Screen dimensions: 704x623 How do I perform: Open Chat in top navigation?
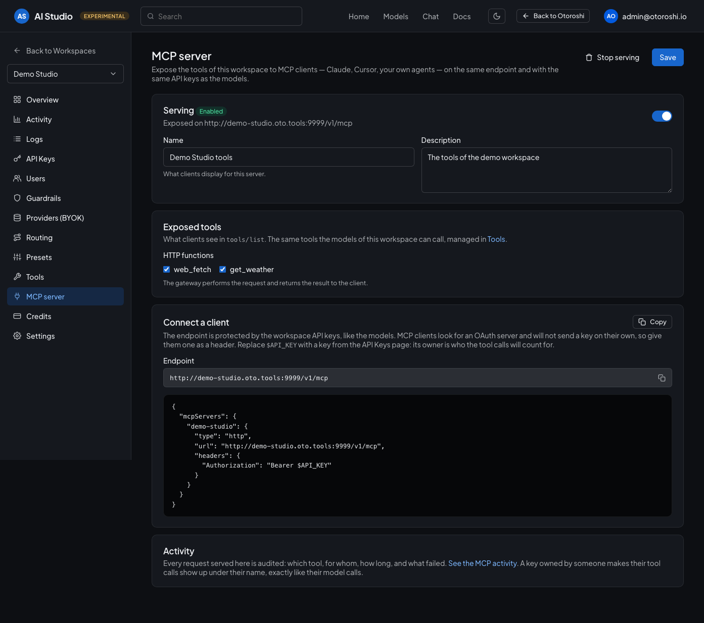click(431, 16)
